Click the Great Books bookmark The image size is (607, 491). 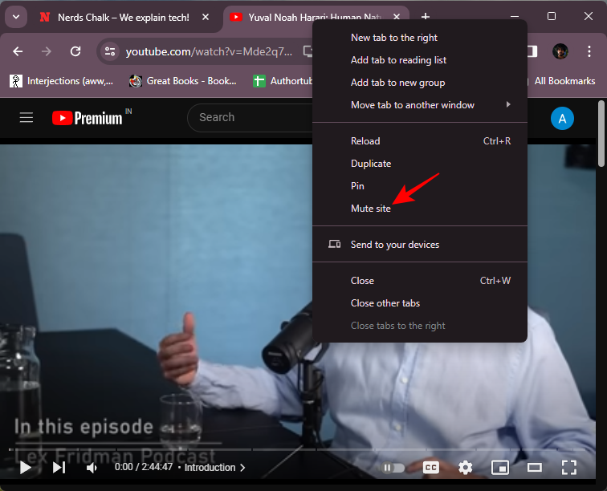click(183, 81)
